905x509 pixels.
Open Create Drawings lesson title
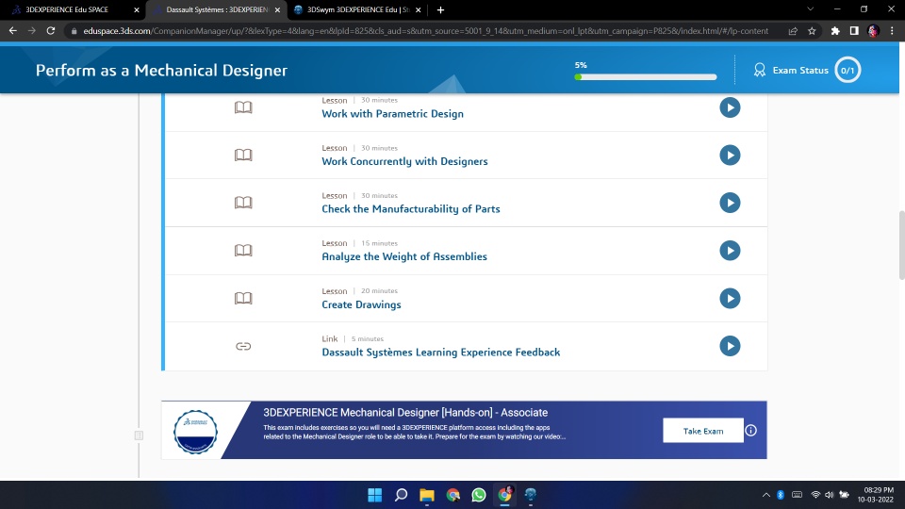[361, 304]
